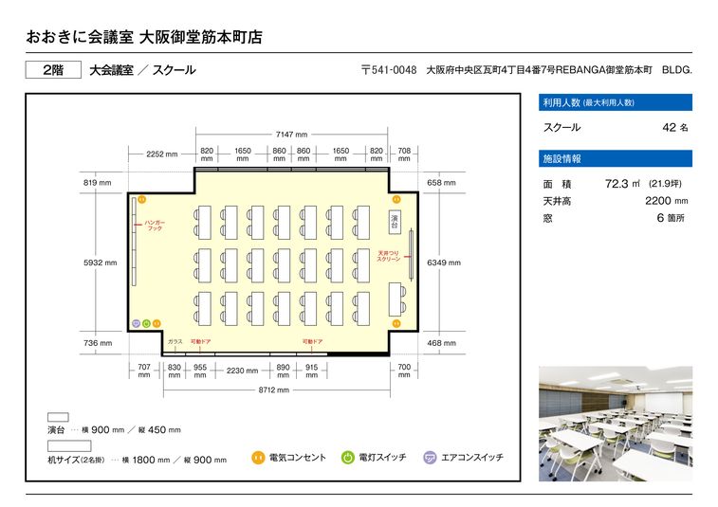Click the 700 mm dimension
Image resolution: width=718 pixels, height=507 pixels.
coord(404,371)
